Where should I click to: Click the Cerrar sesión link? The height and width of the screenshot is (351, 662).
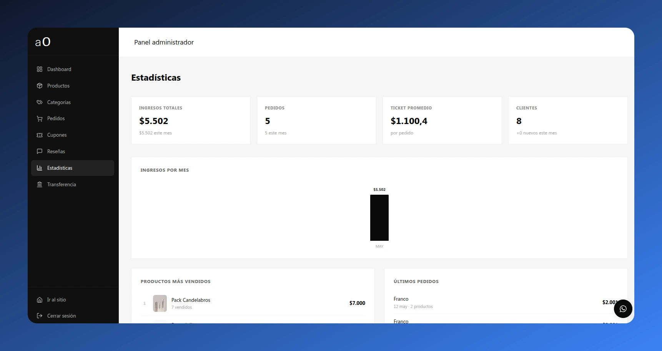click(x=62, y=316)
